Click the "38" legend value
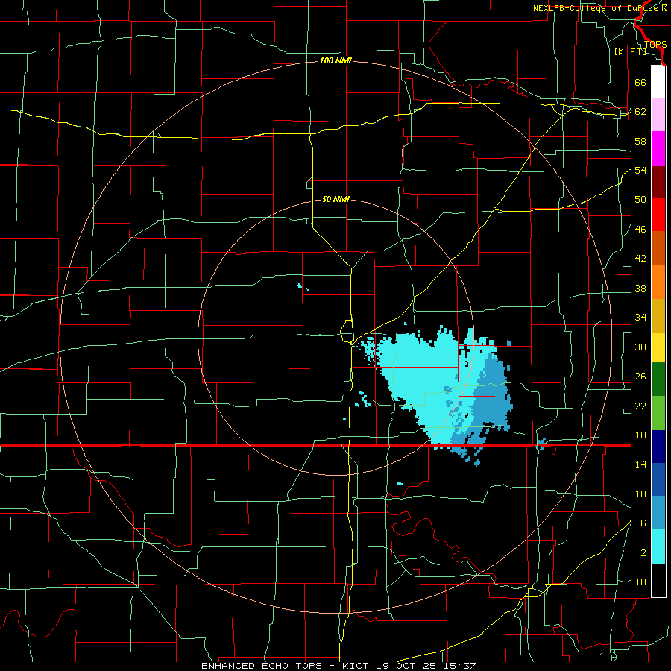Screen dimensions: 671x671 pyautogui.click(x=640, y=289)
